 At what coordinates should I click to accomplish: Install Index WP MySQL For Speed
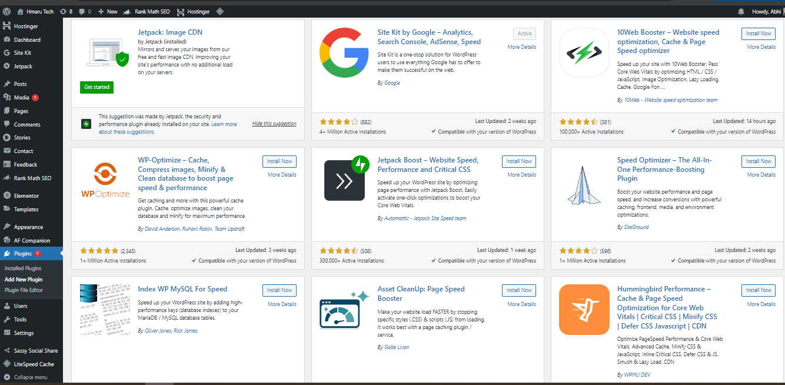click(280, 290)
